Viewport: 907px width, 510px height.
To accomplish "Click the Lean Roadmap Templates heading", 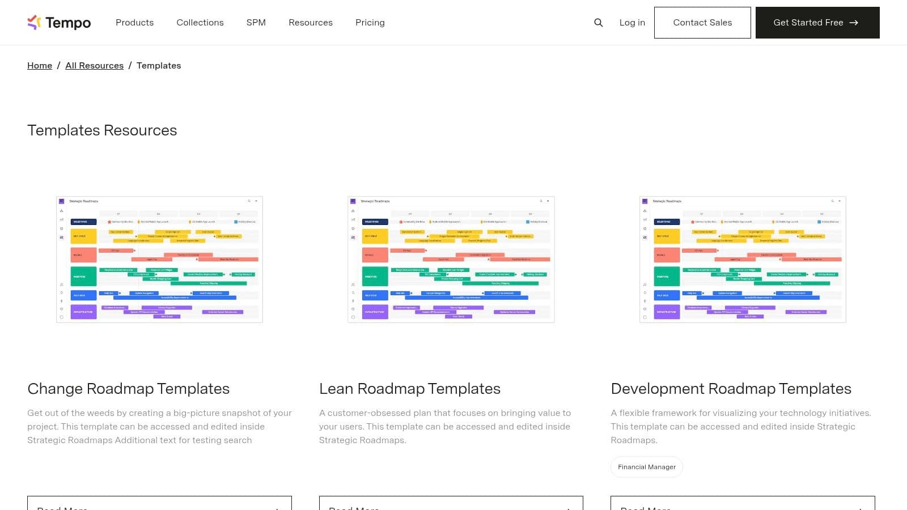I will [x=409, y=389].
